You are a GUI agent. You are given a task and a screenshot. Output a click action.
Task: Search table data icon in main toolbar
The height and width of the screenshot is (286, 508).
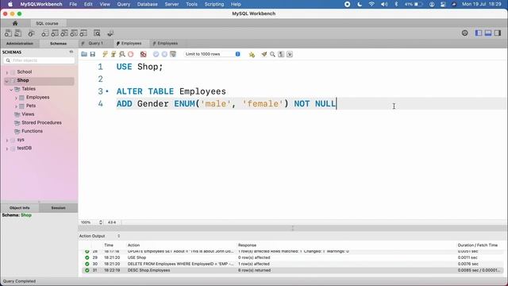97,33
